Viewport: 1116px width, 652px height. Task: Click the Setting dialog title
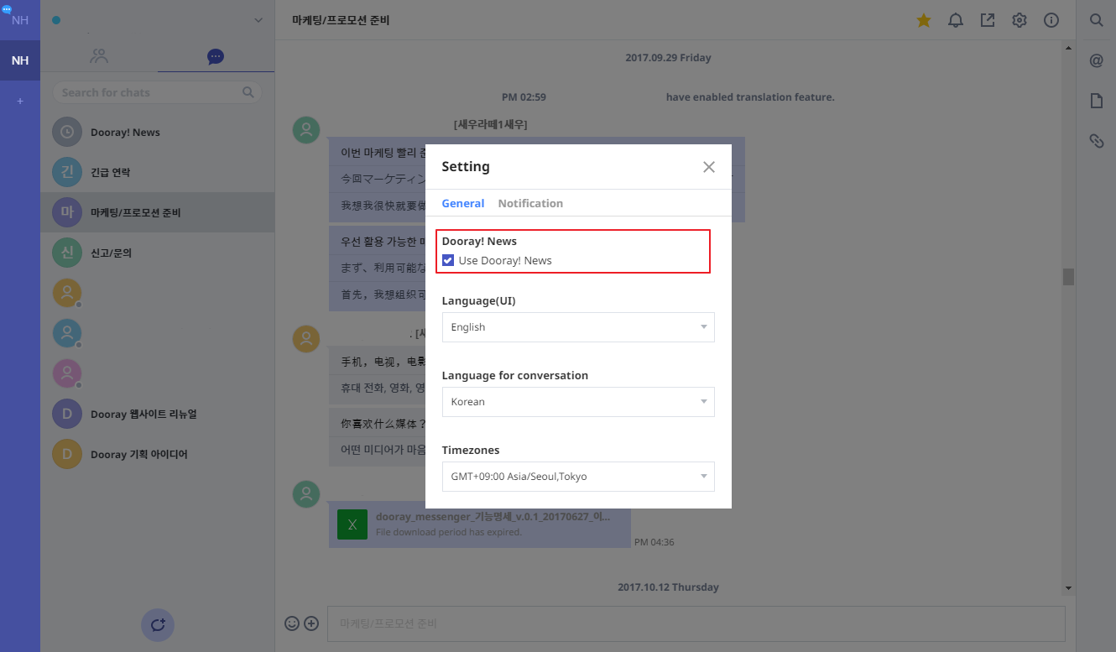[466, 166]
